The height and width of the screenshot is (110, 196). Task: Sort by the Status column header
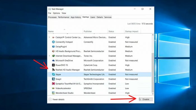116,31
